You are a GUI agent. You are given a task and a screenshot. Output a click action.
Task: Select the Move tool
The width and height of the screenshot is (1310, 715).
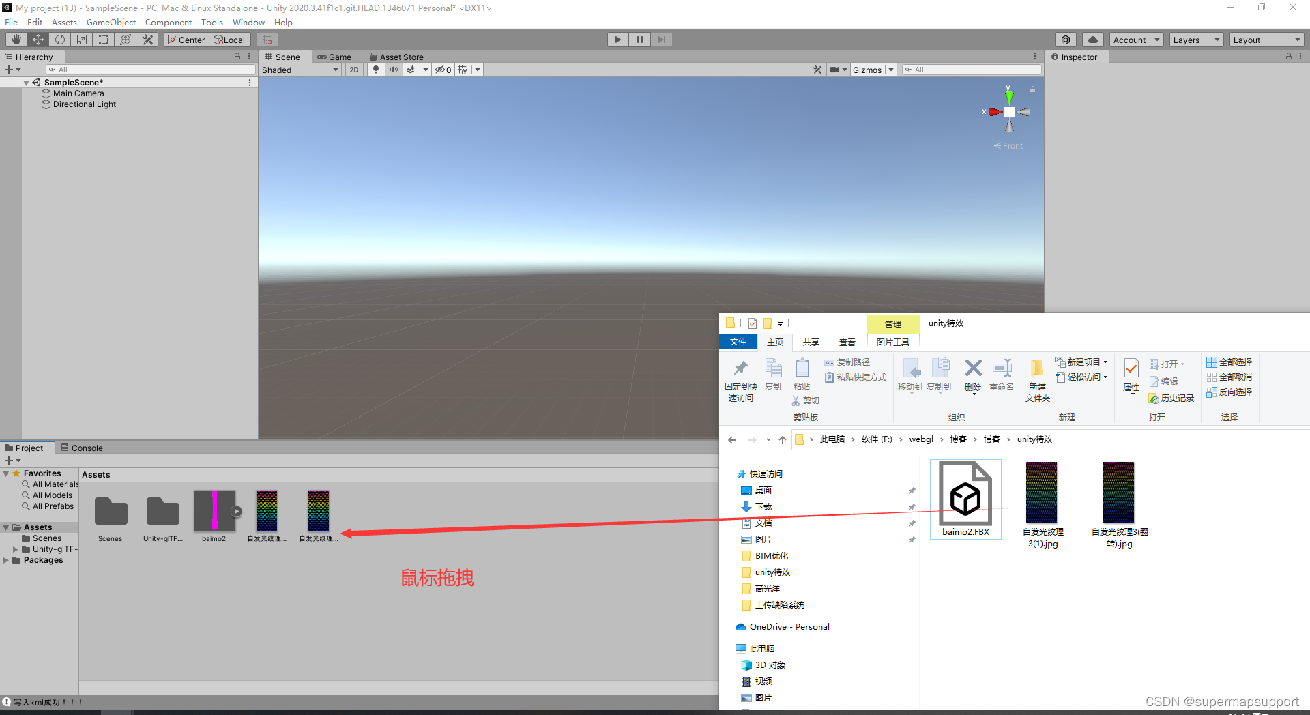[x=38, y=39]
